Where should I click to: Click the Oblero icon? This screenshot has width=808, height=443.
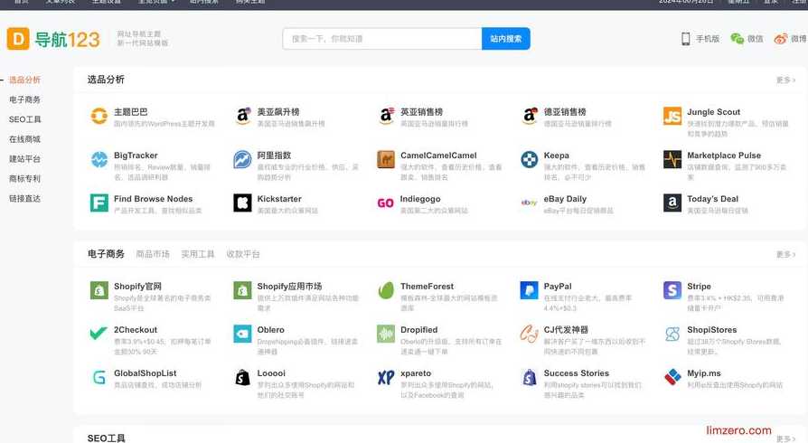coord(242,334)
